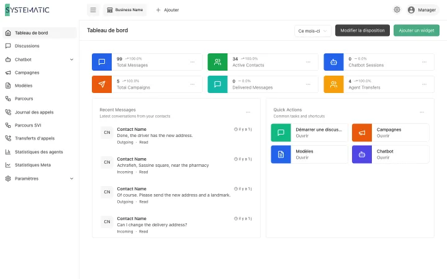Click the blue Chatbot Sessions robot icon
The width and height of the screenshot is (447, 279).
[333, 62]
